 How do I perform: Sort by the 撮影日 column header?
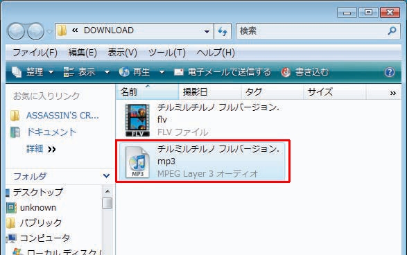click(209, 92)
